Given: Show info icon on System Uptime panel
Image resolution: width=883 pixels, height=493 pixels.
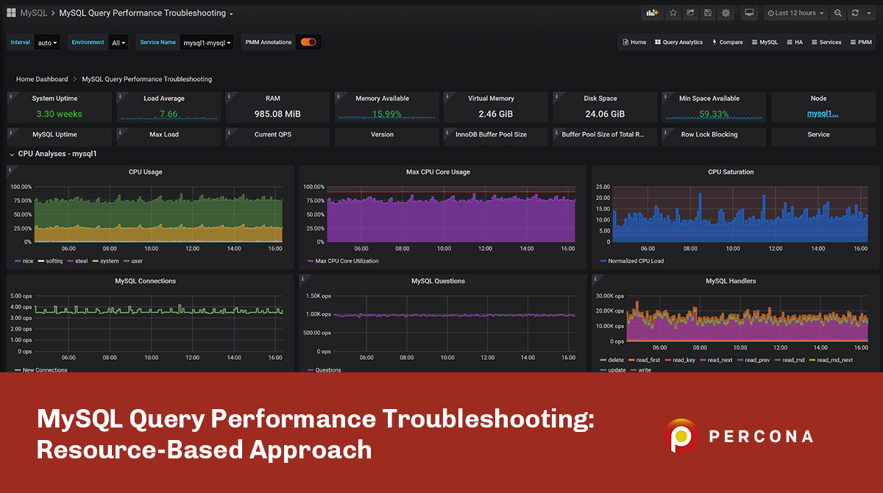Looking at the screenshot, I should coord(10,96).
